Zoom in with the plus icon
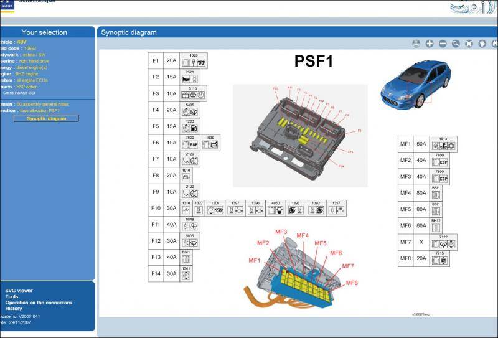The width and height of the screenshot is (498, 338). pyautogui.click(x=430, y=44)
